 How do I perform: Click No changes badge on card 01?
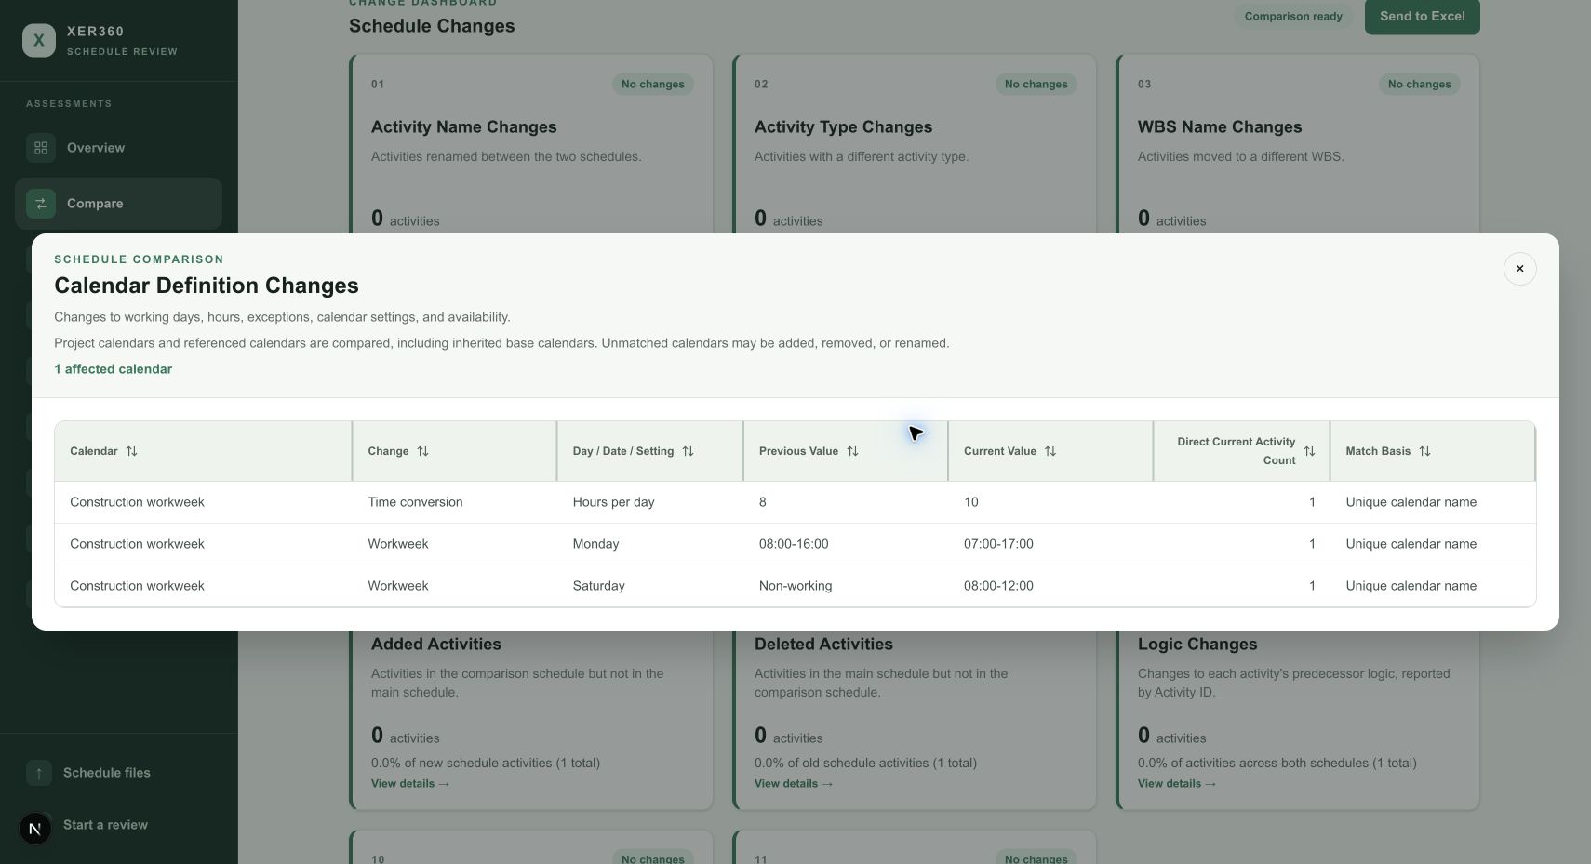point(652,85)
